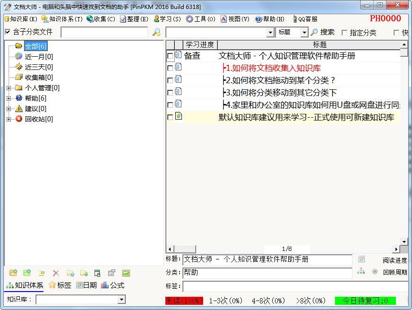Click the QQ客服 penguin toolbar item
The image size is (412, 310).
305,19
